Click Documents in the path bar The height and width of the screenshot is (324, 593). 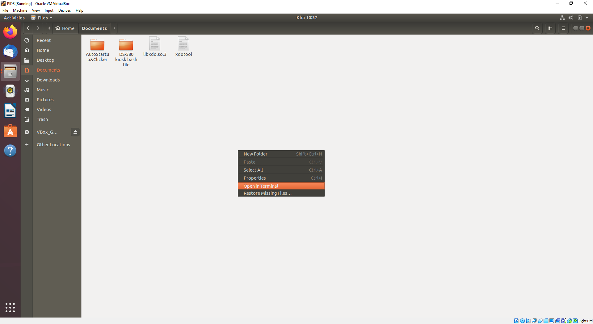click(x=94, y=28)
